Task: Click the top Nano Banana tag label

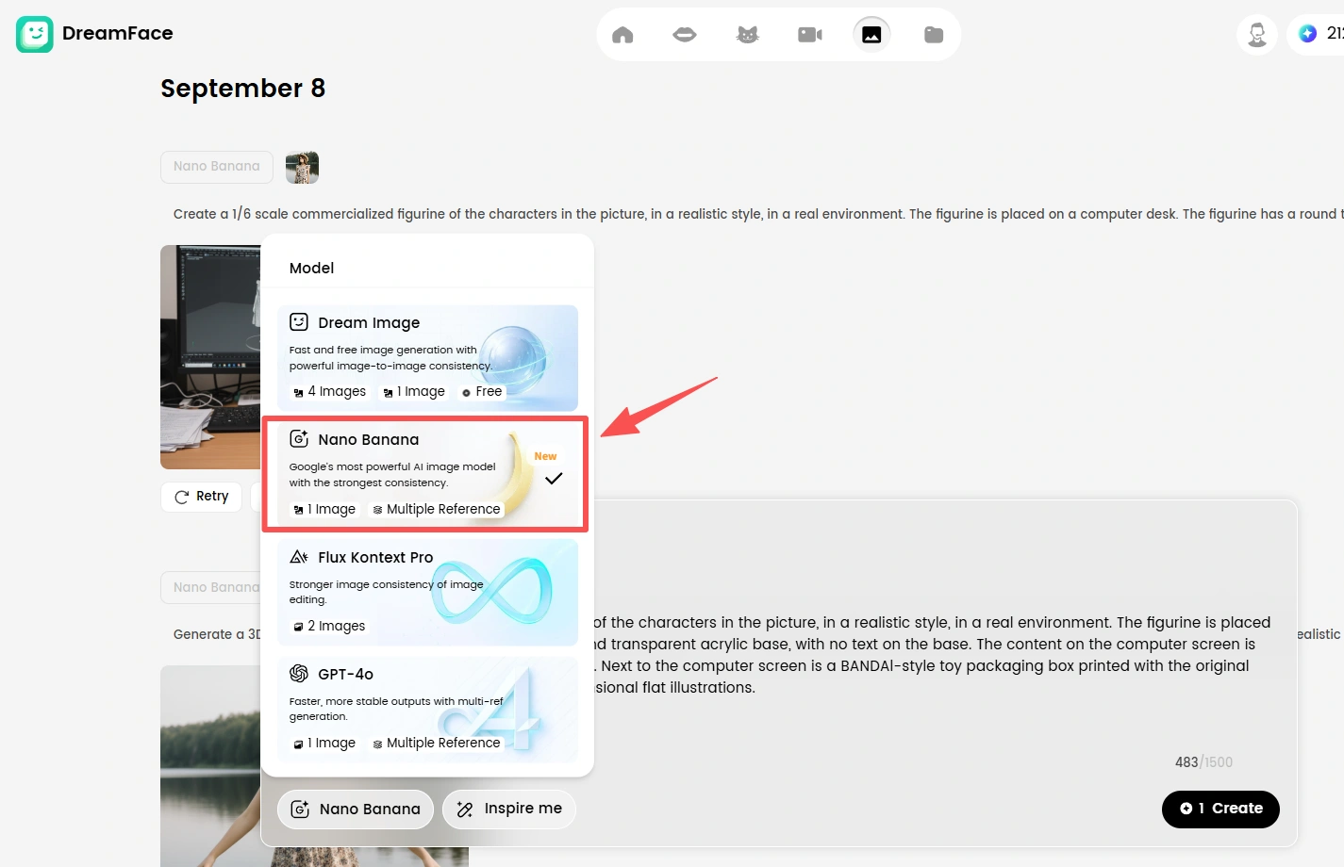Action: point(217,167)
